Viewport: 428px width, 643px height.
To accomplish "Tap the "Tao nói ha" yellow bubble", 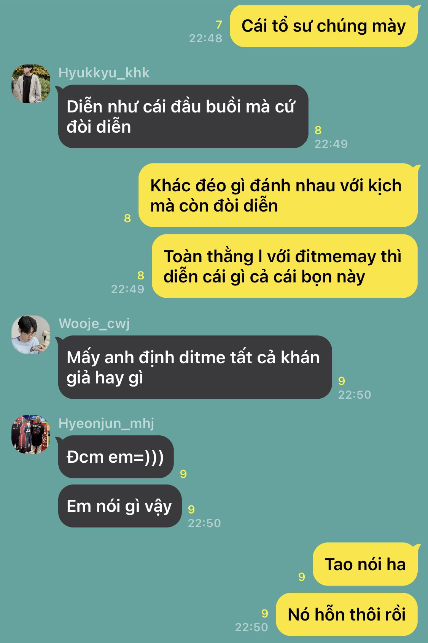I will (365, 564).
